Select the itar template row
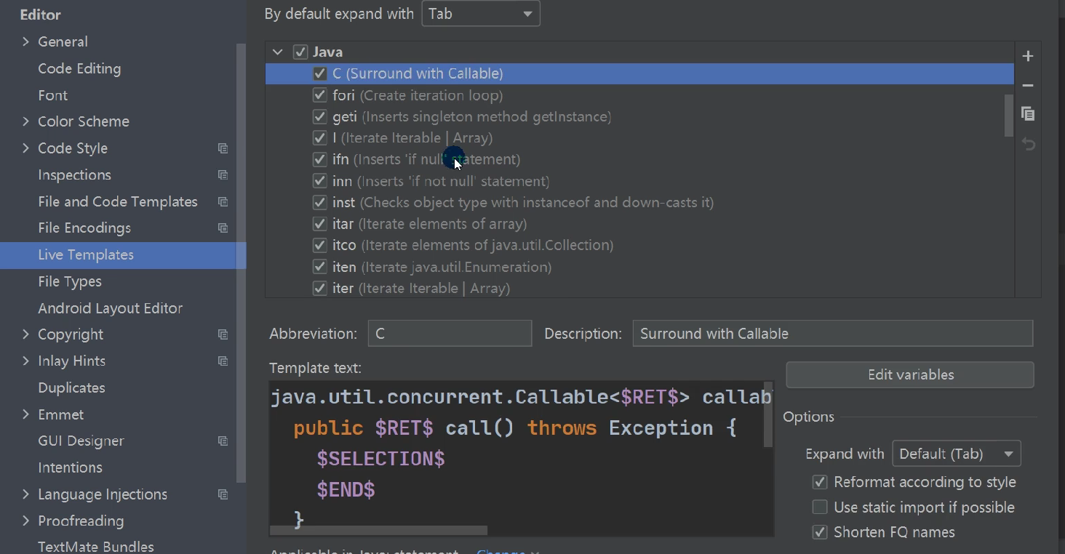The image size is (1065, 554). 429,224
